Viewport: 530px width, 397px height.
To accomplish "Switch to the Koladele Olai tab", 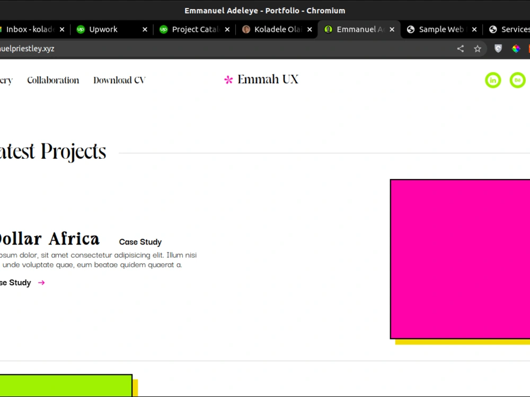I will pyautogui.click(x=277, y=29).
